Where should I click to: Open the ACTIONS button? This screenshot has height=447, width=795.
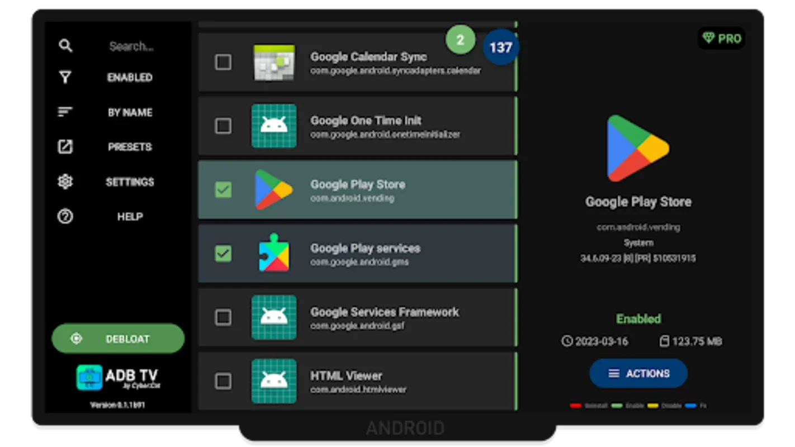tap(638, 373)
